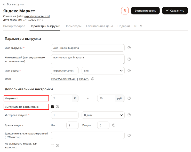Open the N + M tab

pos(138,26)
